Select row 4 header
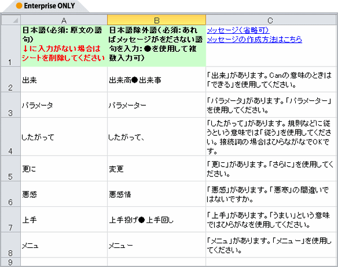This screenshot has width=338, height=267. click(11, 137)
